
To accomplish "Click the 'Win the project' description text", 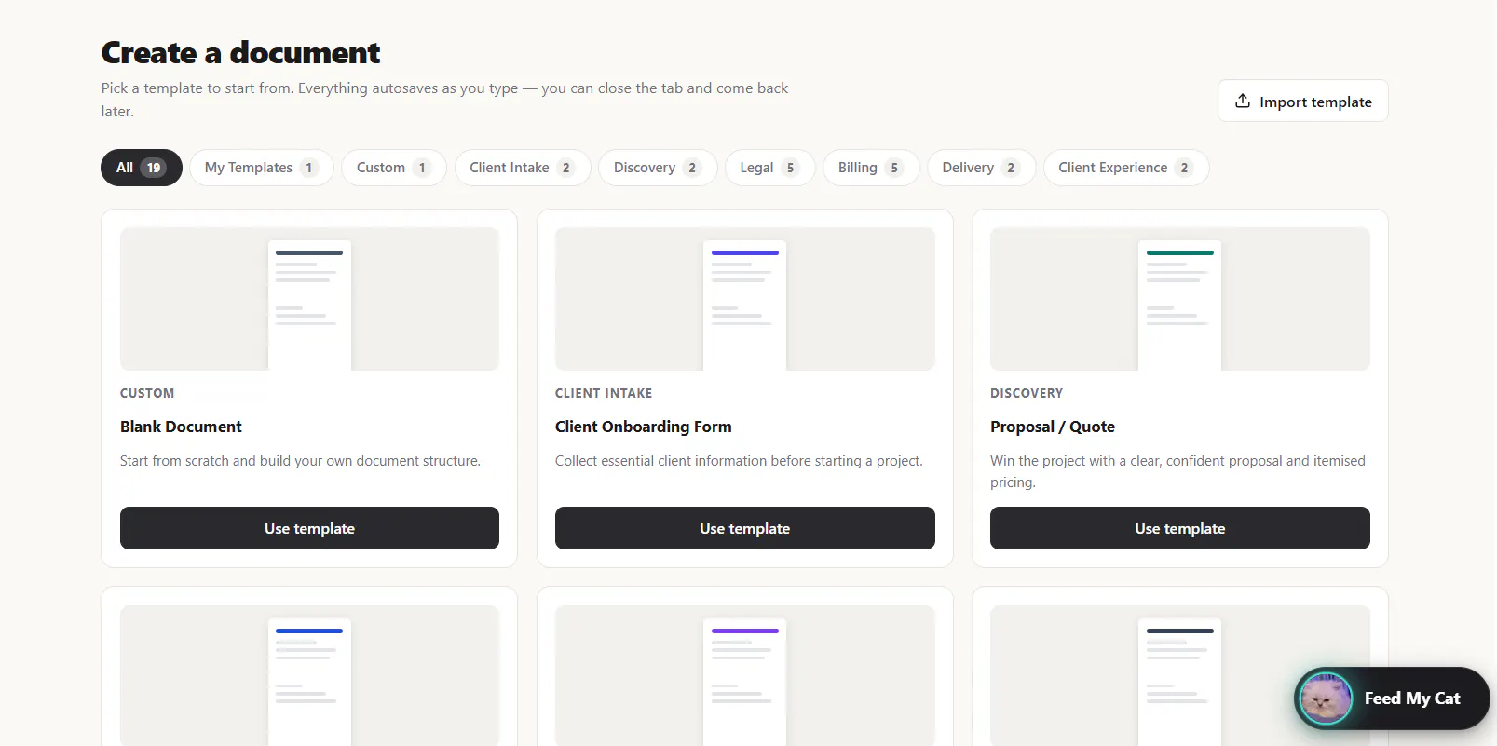I will pyautogui.click(x=1177, y=471).
